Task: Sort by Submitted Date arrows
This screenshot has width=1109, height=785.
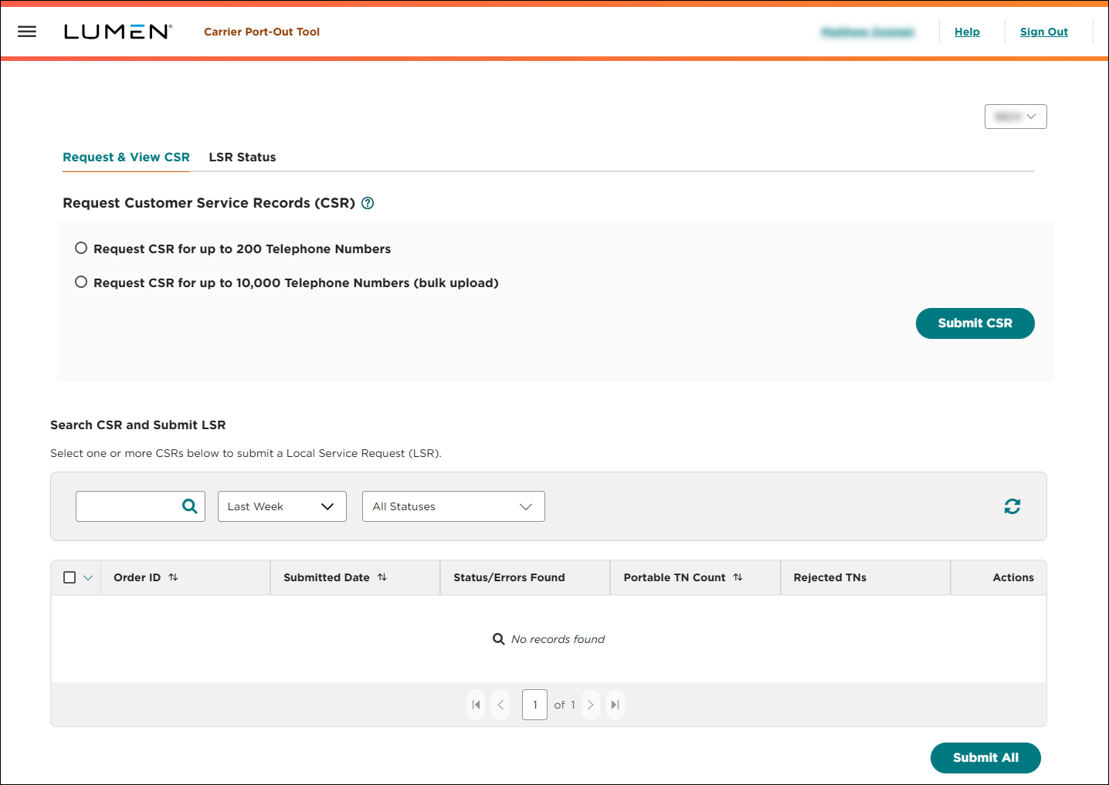Action: pyautogui.click(x=382, y=577)
